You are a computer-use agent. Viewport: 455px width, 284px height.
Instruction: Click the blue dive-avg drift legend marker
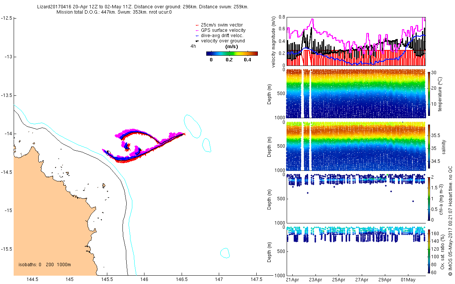(x=196, y=36)
